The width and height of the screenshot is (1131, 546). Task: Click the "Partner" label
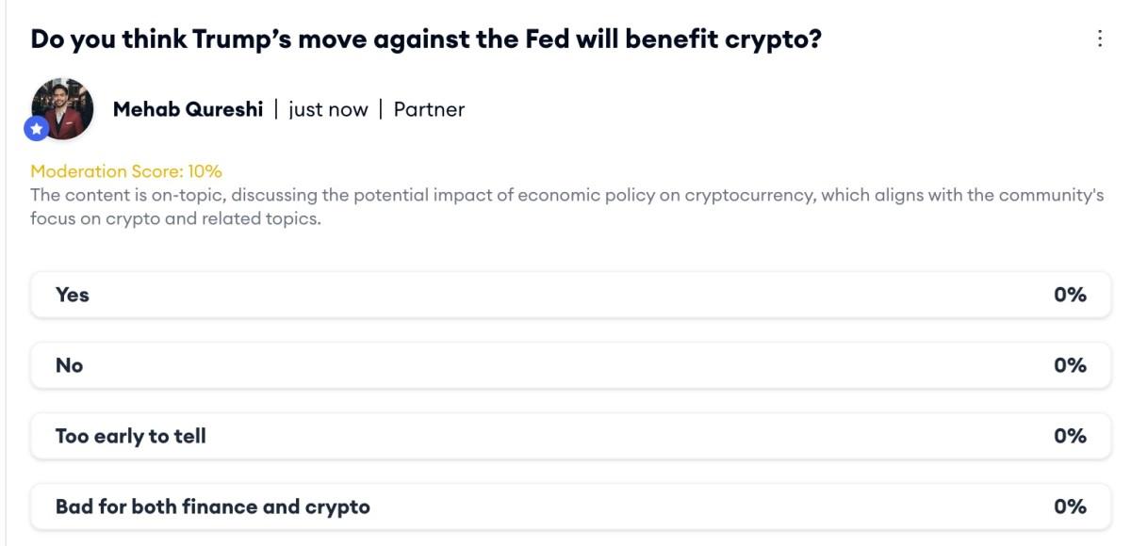click(429, 109)
